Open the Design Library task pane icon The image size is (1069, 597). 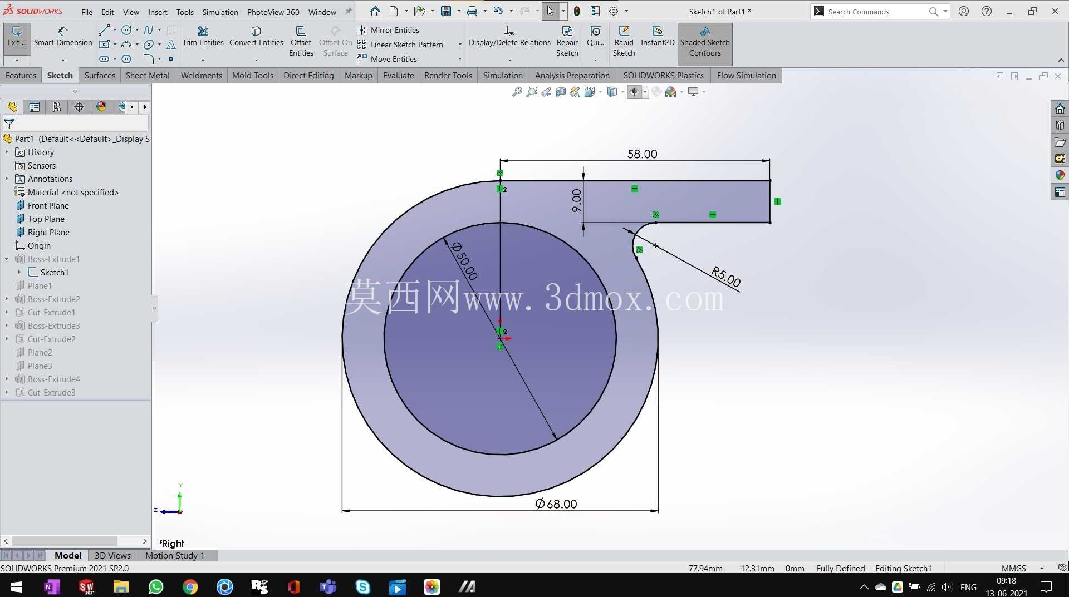pos(1060,125)
